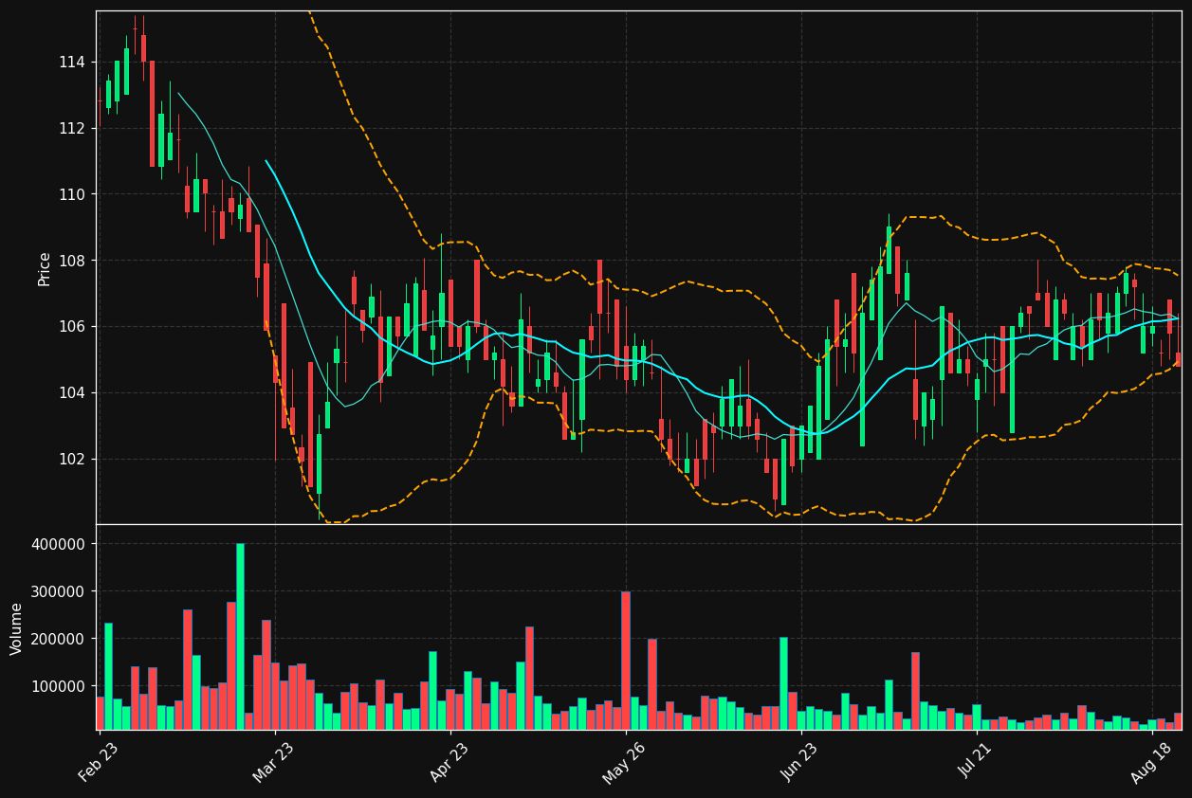Click the Mar 23 date label
Screen dimensions: 1192x798
275,762
